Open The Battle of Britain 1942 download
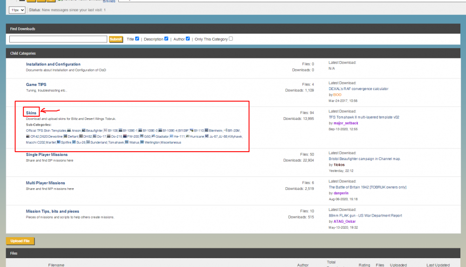This screenshot has height=267, width=466. click(368, 187)
